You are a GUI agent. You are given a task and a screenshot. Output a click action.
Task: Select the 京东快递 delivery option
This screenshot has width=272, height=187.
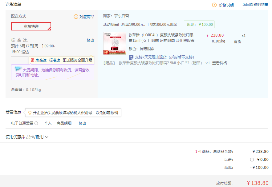(x=31, y=26)
